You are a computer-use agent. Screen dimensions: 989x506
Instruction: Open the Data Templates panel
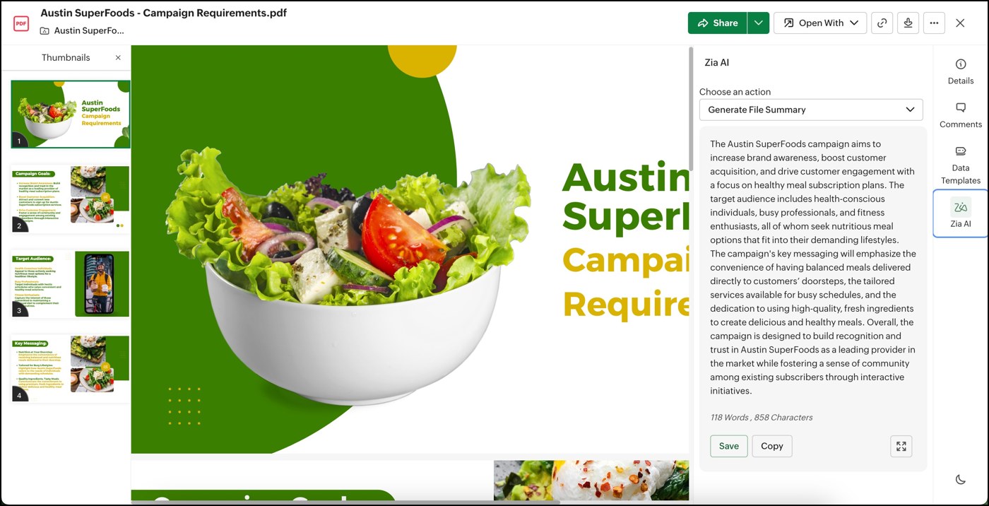coord(961,165)
